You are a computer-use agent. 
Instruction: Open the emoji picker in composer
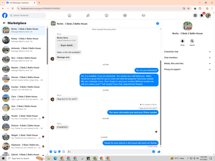click(154, 152)
